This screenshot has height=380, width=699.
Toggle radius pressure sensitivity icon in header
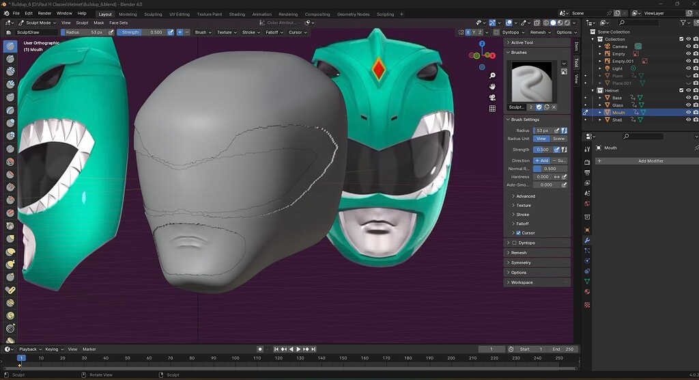pyautogui.click(x=111, y=32)
